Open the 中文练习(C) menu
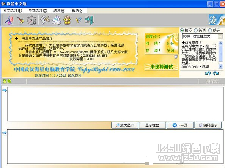Viewport: 225px width, 168px height. (38, 11)
